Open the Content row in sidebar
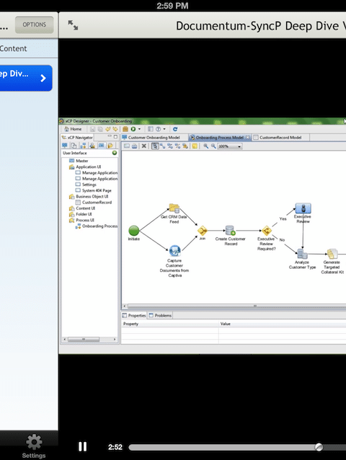Screen dimensions: 346x460 click(29, 48)
